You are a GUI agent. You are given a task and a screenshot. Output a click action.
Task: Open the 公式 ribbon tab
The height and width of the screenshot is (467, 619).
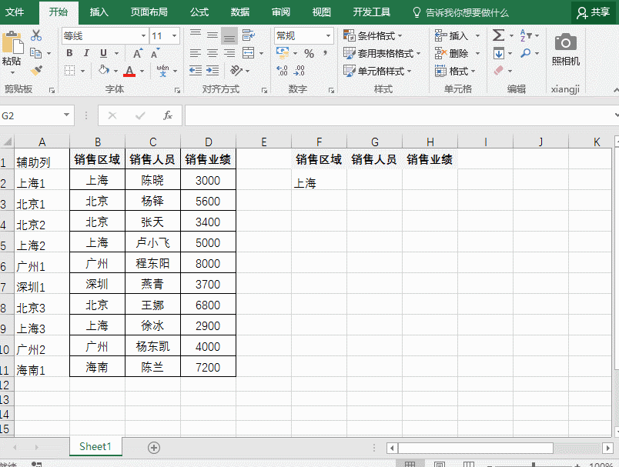pos(199,12)
